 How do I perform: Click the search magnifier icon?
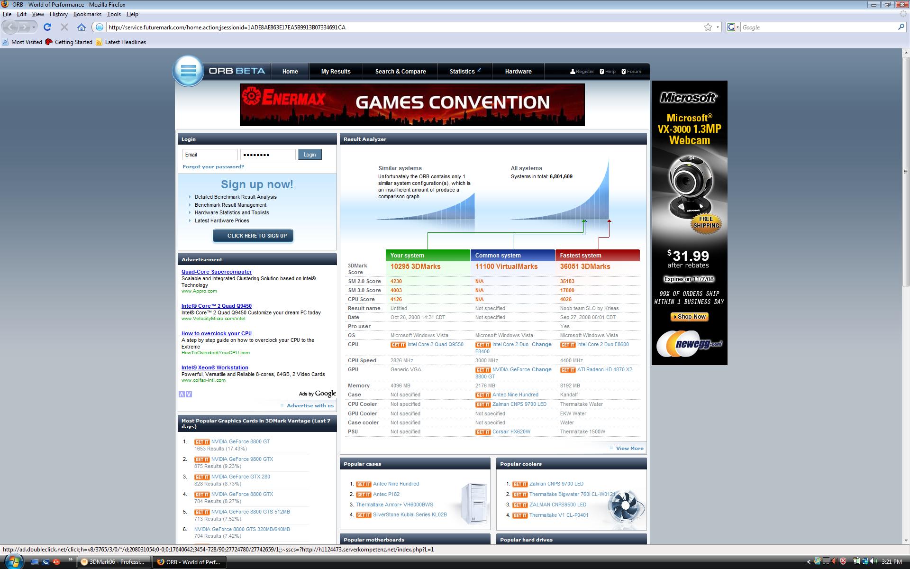[x=901, y=28]
